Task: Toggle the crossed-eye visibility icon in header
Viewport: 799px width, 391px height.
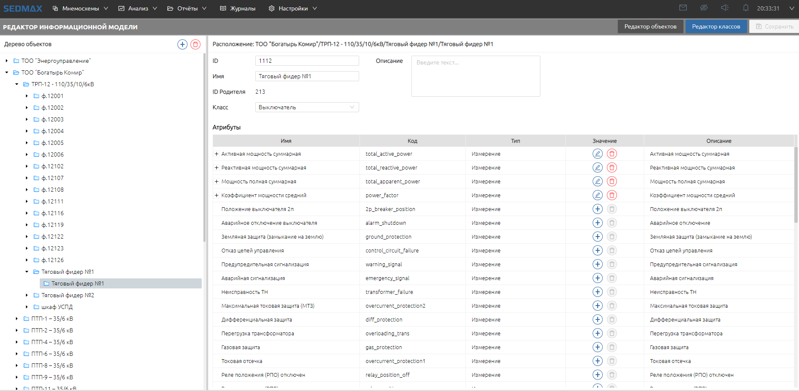Action: point(704,8)
